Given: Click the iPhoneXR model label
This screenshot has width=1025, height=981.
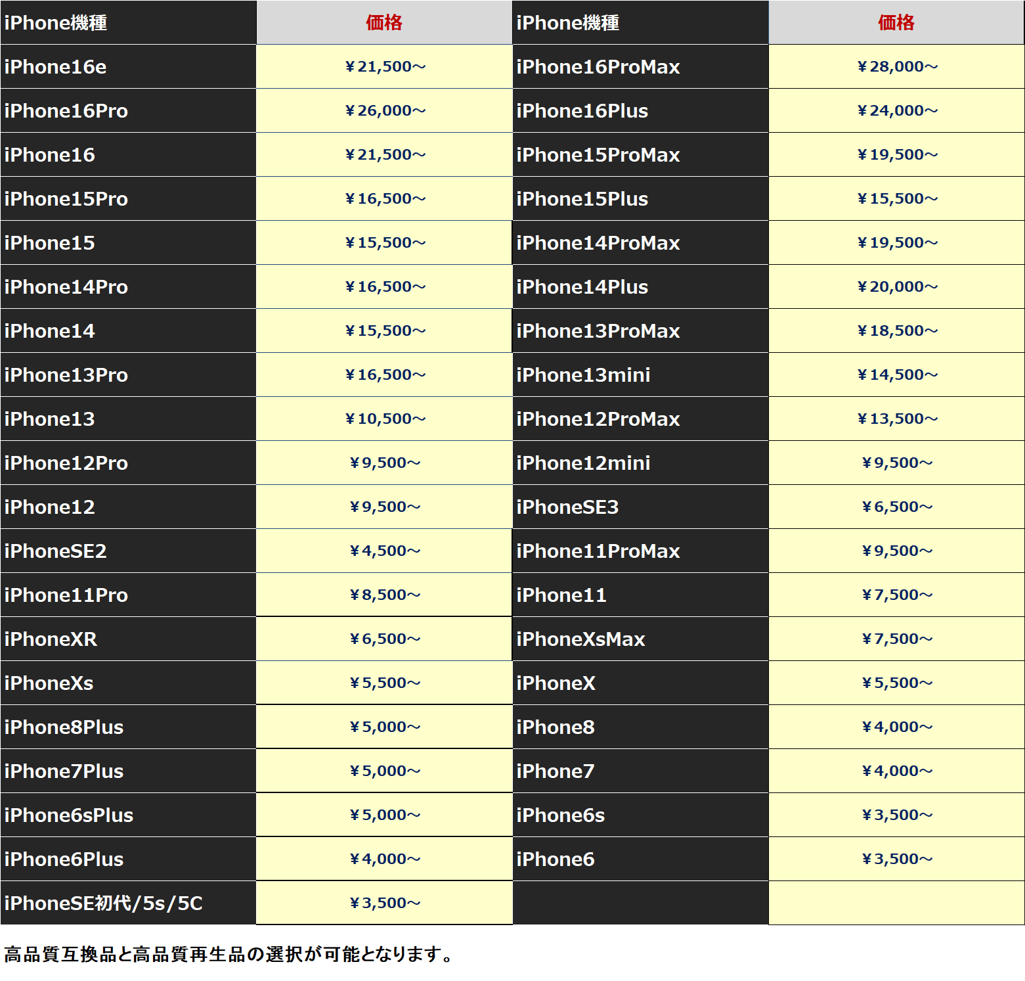Looking at the screenshot, I should 51,639.
